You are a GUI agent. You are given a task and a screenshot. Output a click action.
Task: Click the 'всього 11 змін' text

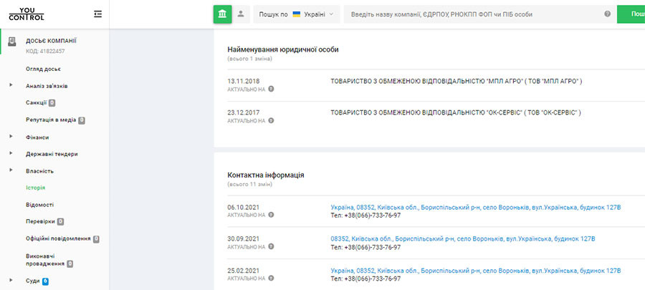[249, 185]
